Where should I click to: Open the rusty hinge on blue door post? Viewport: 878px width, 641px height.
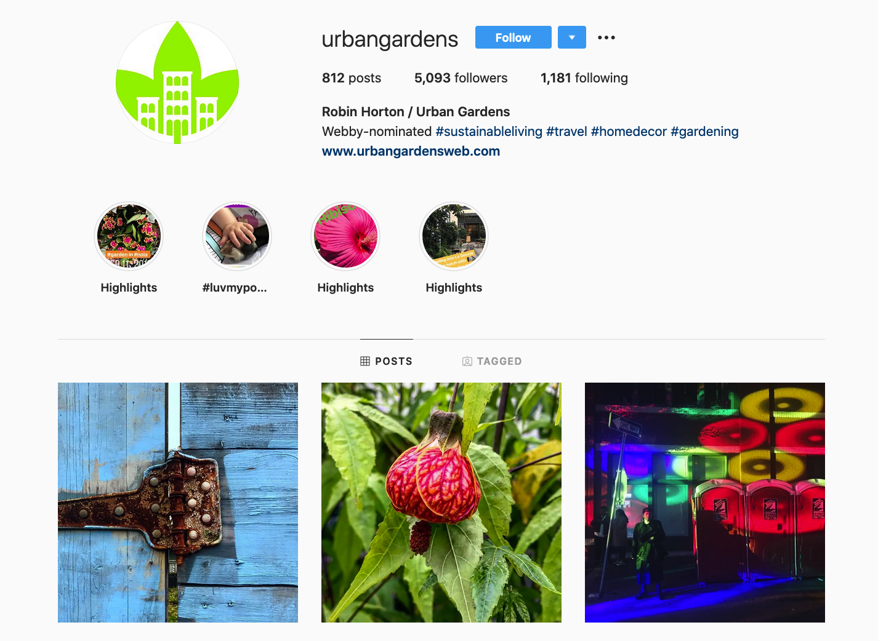coord(178,503)
